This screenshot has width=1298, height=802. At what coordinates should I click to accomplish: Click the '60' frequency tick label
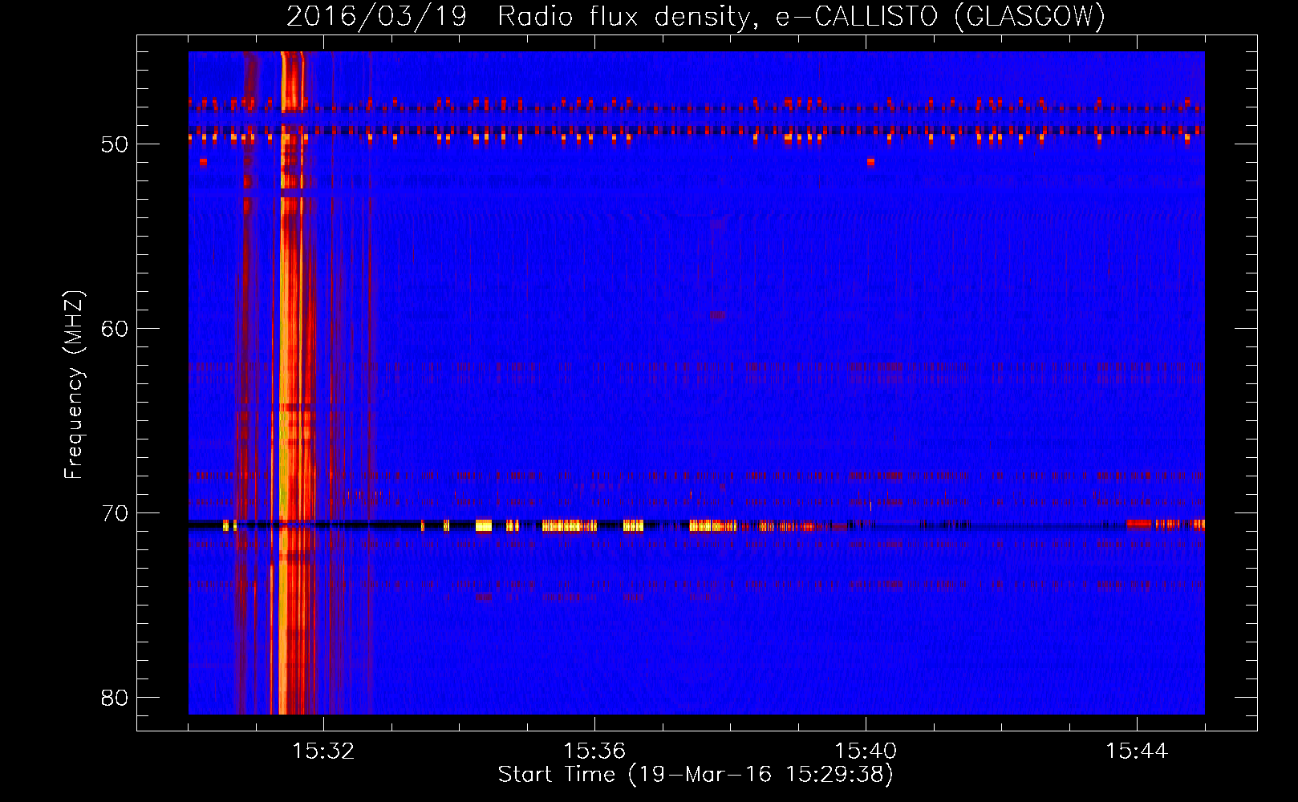(115, 329)
